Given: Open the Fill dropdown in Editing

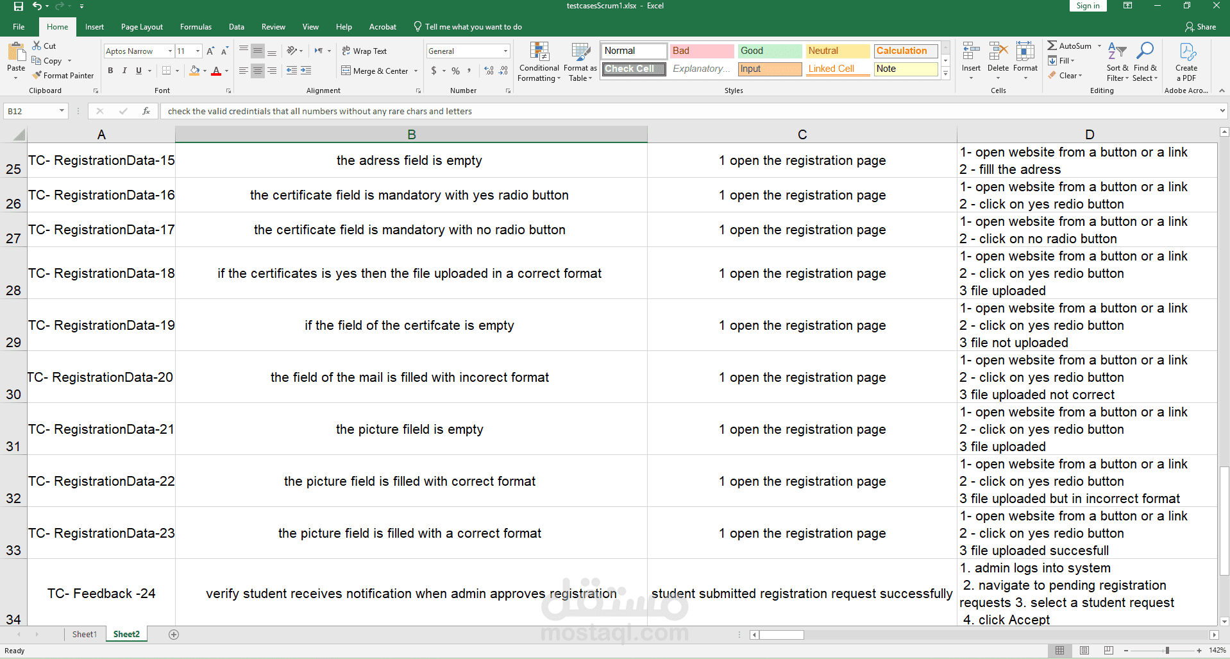Looking at the screenshot, I should (x=1061, y=61).
